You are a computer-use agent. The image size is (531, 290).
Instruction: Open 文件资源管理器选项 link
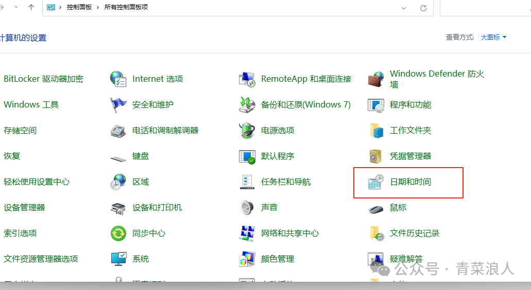point(41,259)
